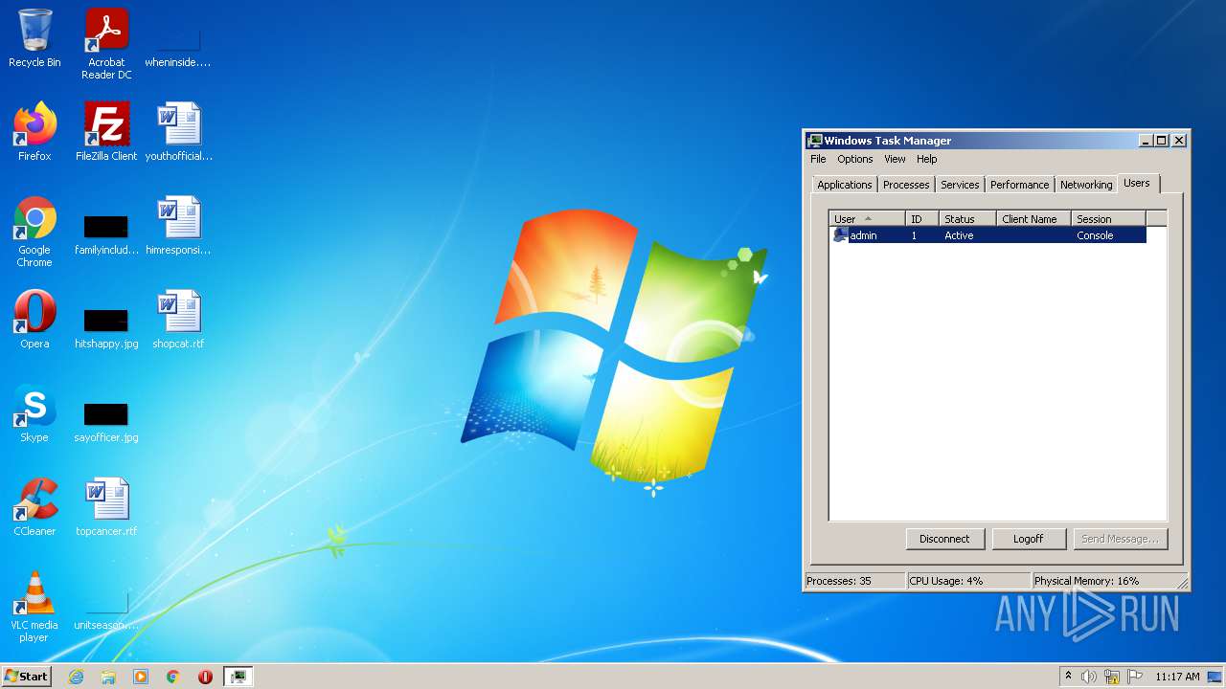The height and width of the screenshot is (689, 1226).
Task: Sort by Client Name column header
Action: point(1033,219)
